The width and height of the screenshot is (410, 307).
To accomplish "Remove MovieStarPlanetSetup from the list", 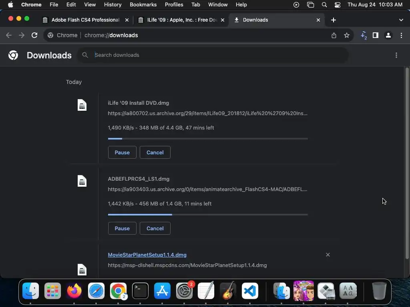I will click(x=328, y=255).
